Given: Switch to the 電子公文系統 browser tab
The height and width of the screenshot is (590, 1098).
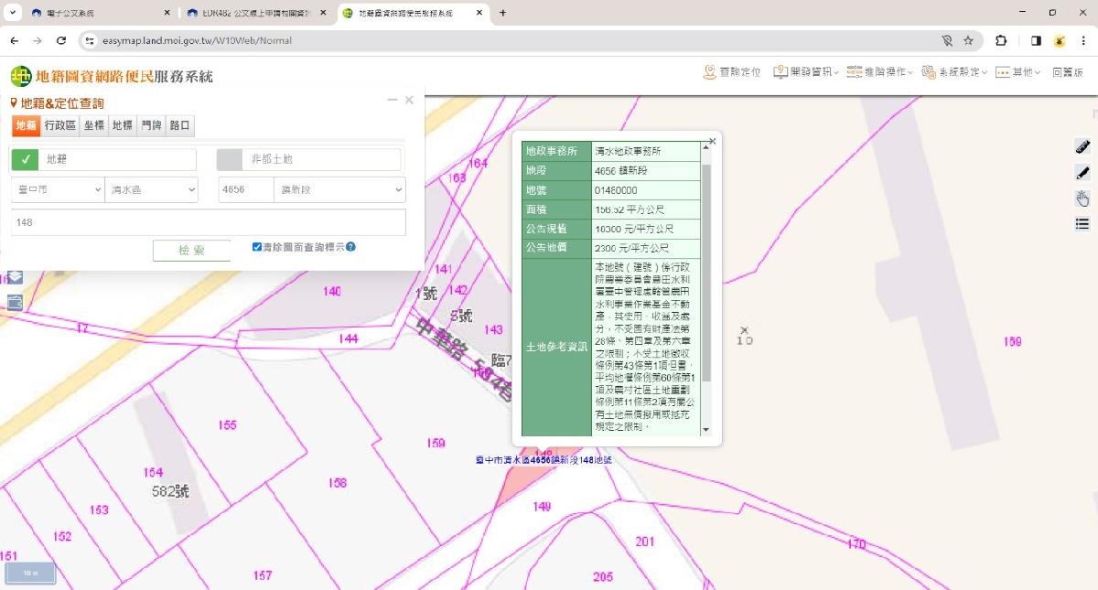Looking at the screenshot, I should 100,13.
